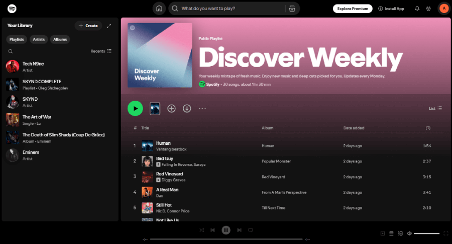Click the Date added column header
This screenshot has width=452, height=244.
354,128
